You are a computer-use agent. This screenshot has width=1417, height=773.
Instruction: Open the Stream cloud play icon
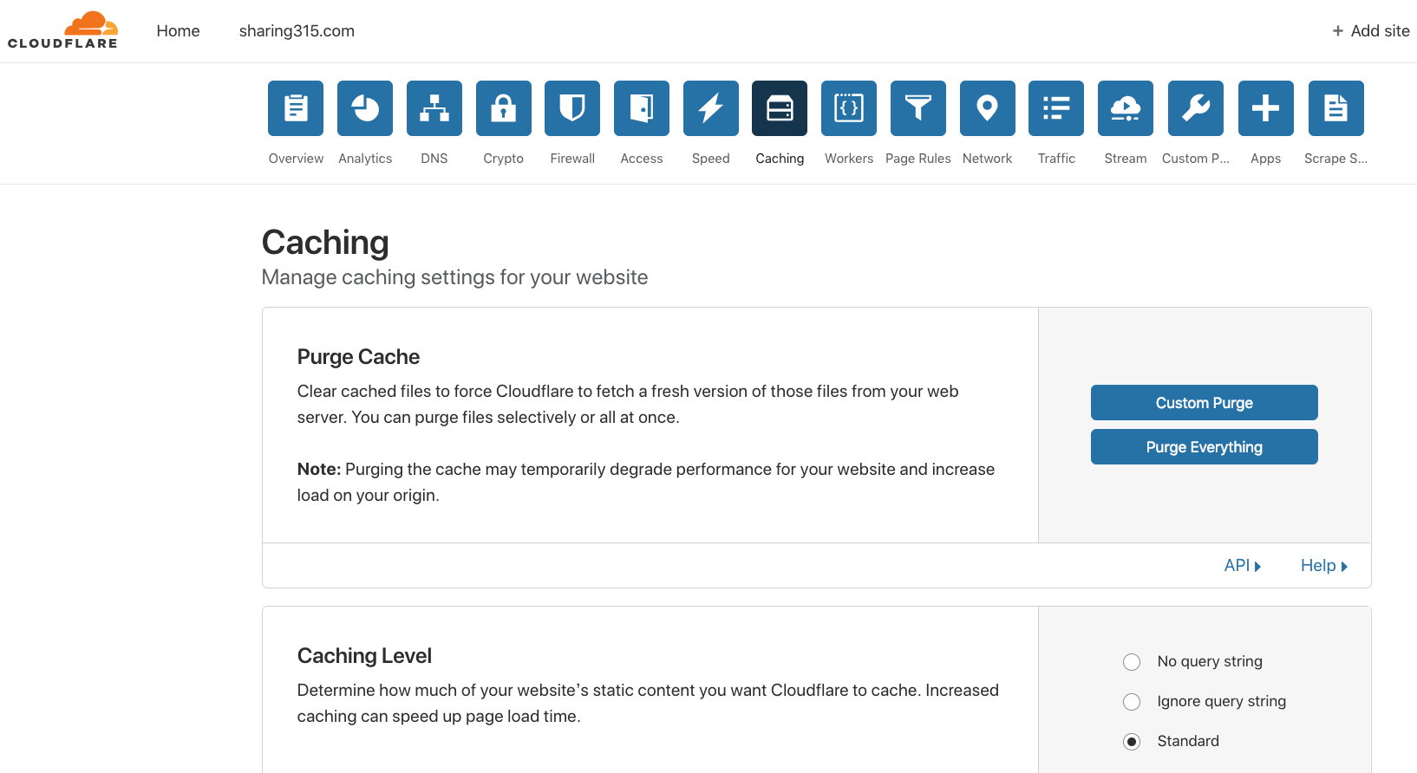click(x=1126, y=108)
